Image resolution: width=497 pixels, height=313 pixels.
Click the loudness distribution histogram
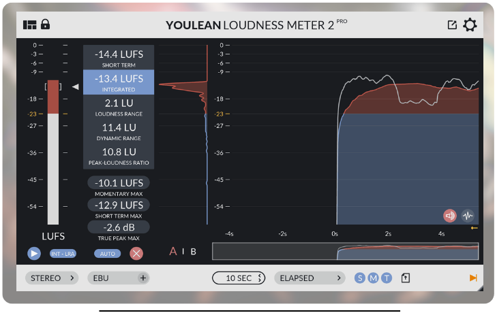click(x=183, y=135)
